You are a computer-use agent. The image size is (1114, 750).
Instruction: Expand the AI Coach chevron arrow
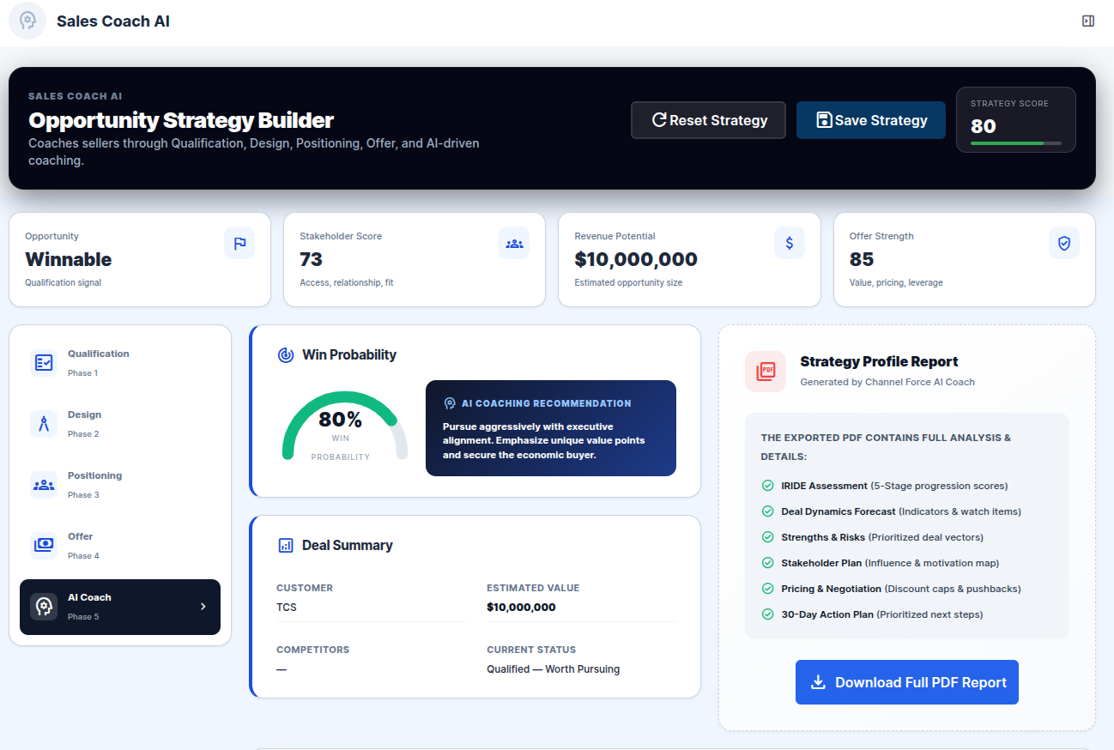(x=203, y=607)
